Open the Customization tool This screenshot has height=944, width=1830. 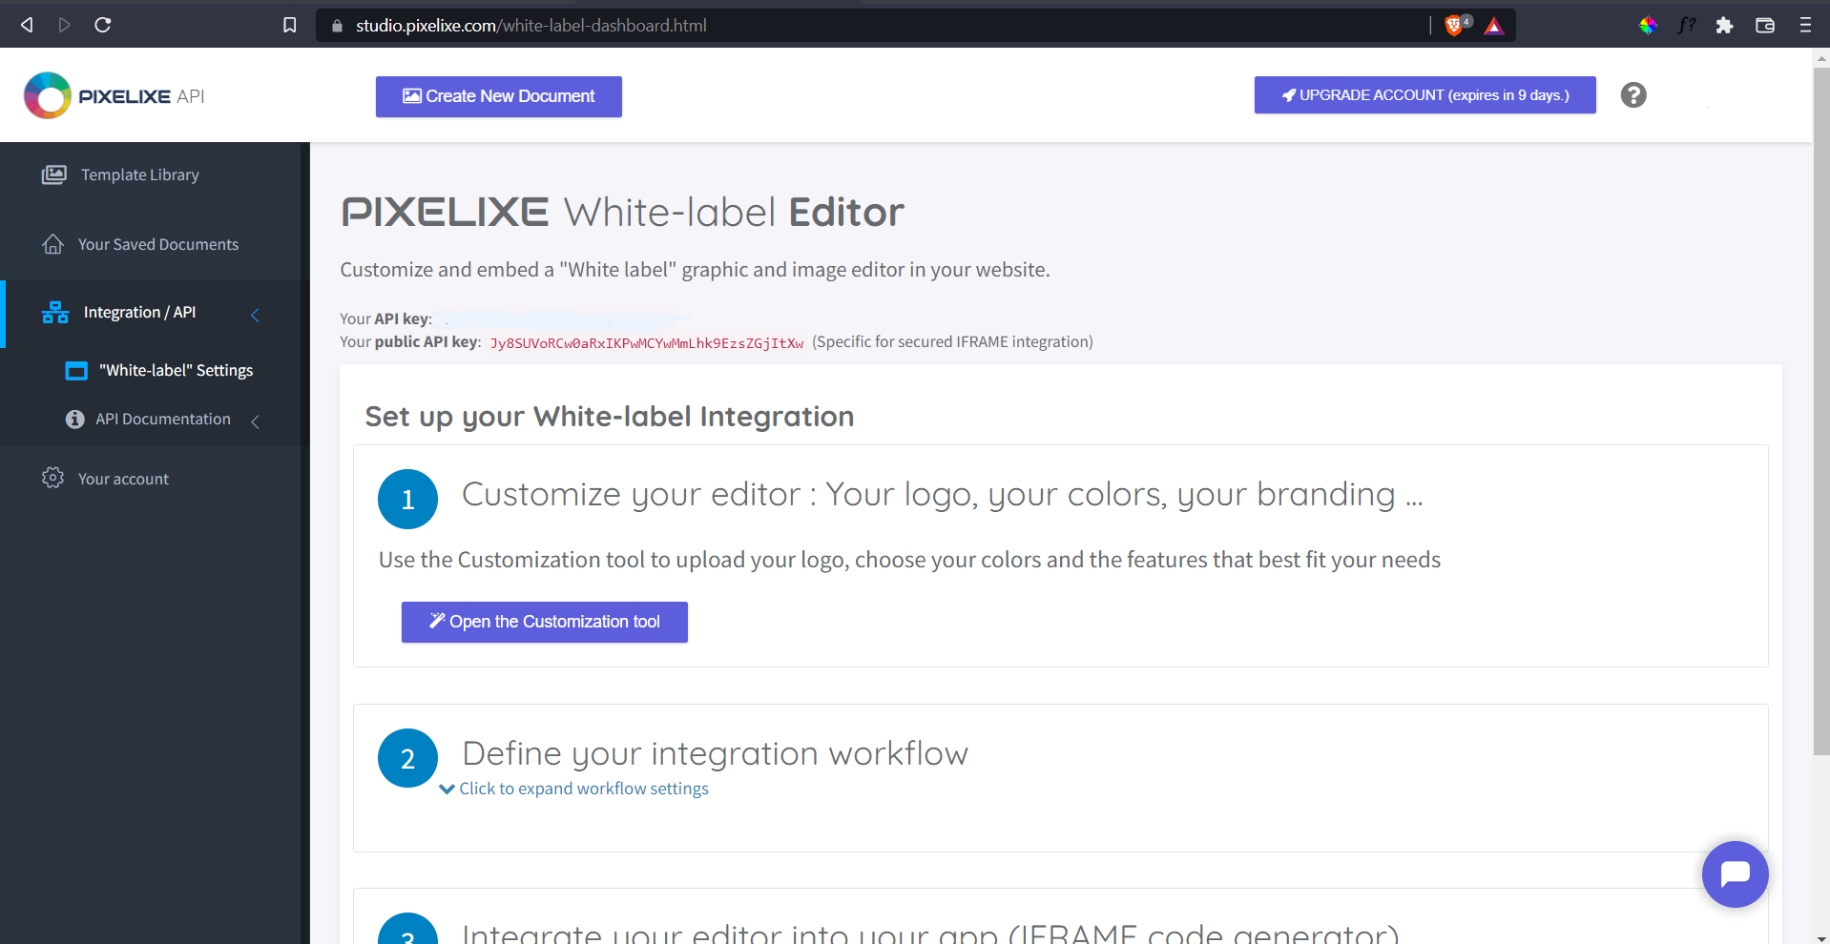point(545,622)
